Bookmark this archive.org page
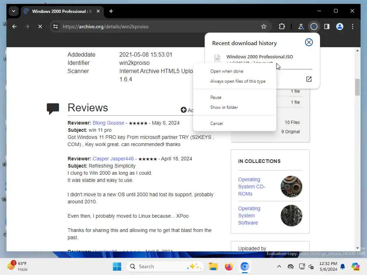Image resolution: width=367 pixels, height=275 pixels. click(x=264, y=26)
